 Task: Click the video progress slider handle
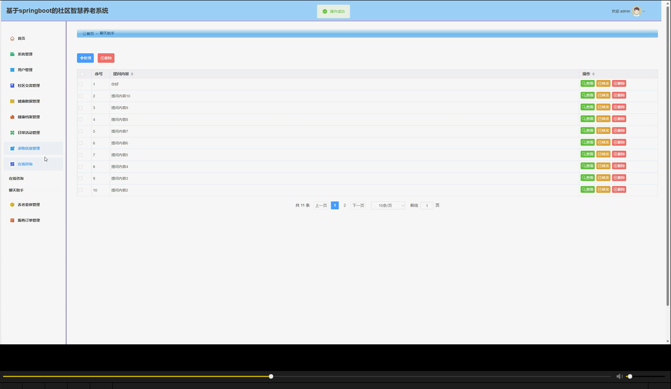click(271, 376)
